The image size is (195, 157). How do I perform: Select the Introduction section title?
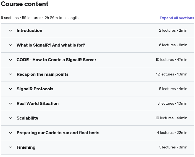29,31
